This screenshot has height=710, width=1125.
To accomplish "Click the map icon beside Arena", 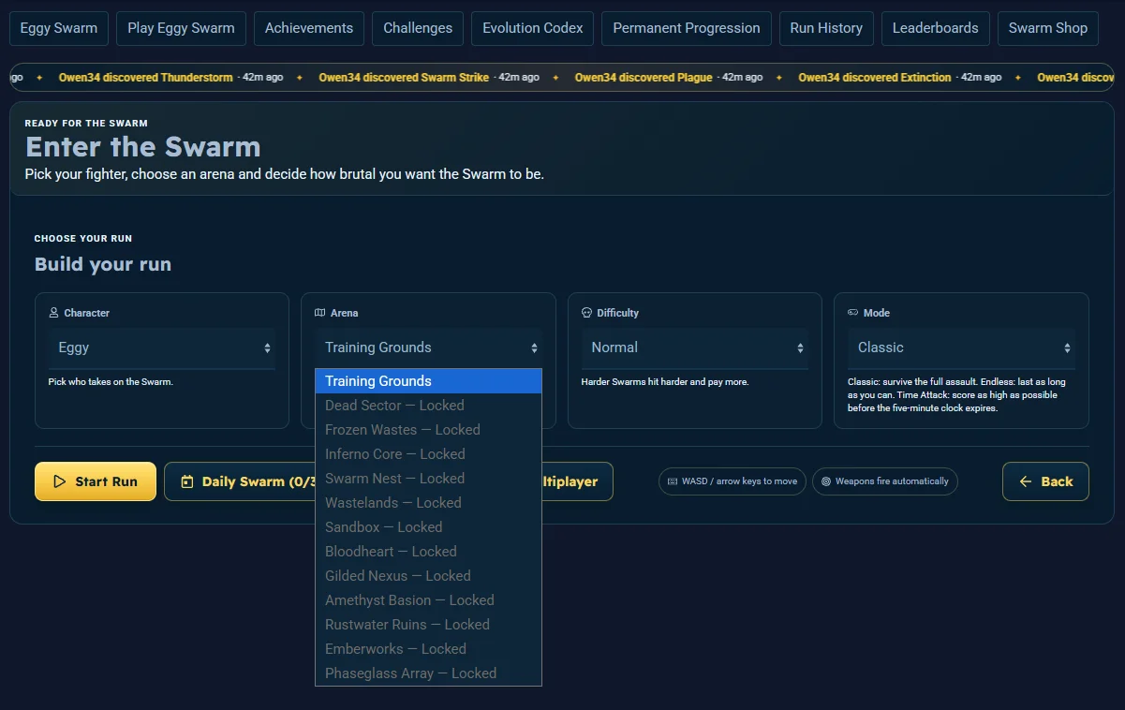I will (319, 313).
